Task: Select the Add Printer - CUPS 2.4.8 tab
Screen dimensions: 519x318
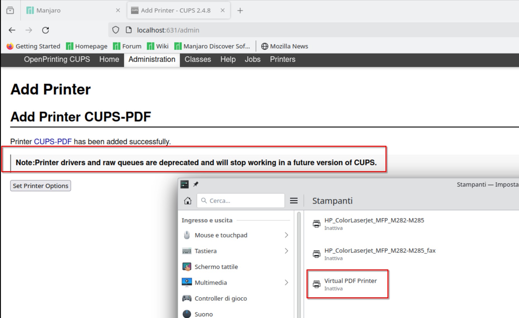Action: 179,10
